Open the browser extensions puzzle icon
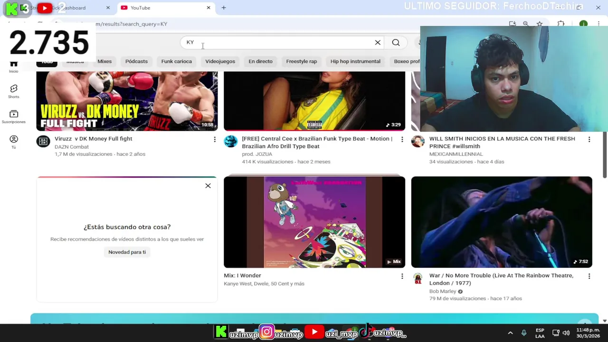The width and height of the screenshot is (608, 342). [561, 24]
